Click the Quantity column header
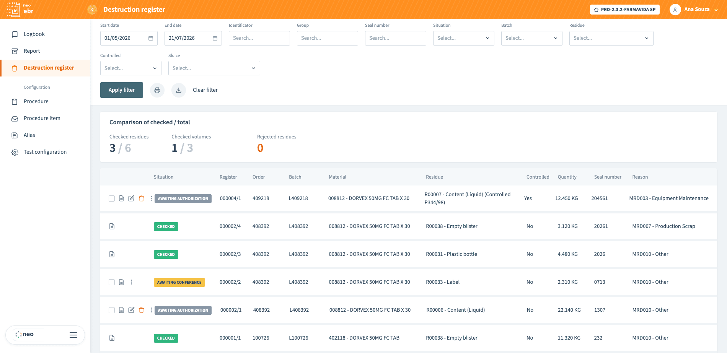This screenshot has height=353, width=727. [567, 177]
